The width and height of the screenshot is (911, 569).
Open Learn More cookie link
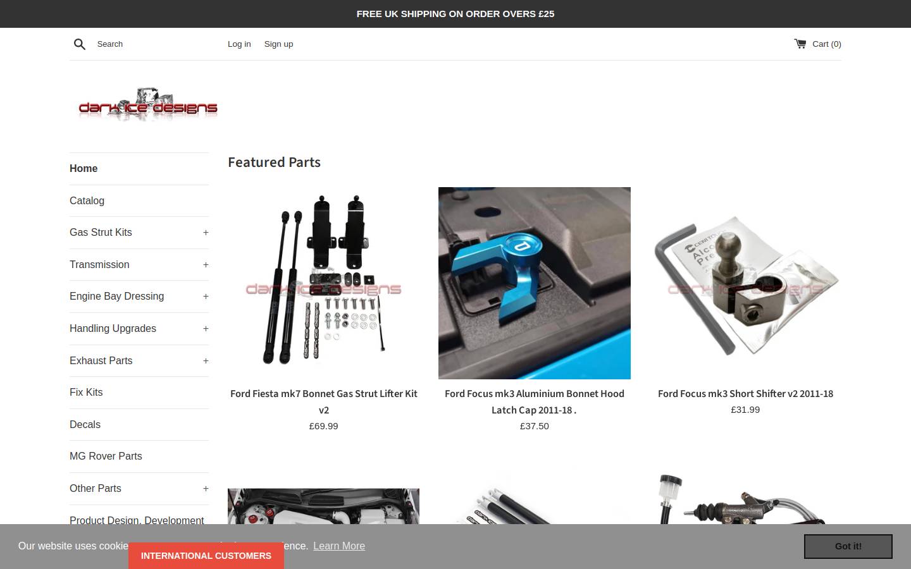click(x=339, y=546)
